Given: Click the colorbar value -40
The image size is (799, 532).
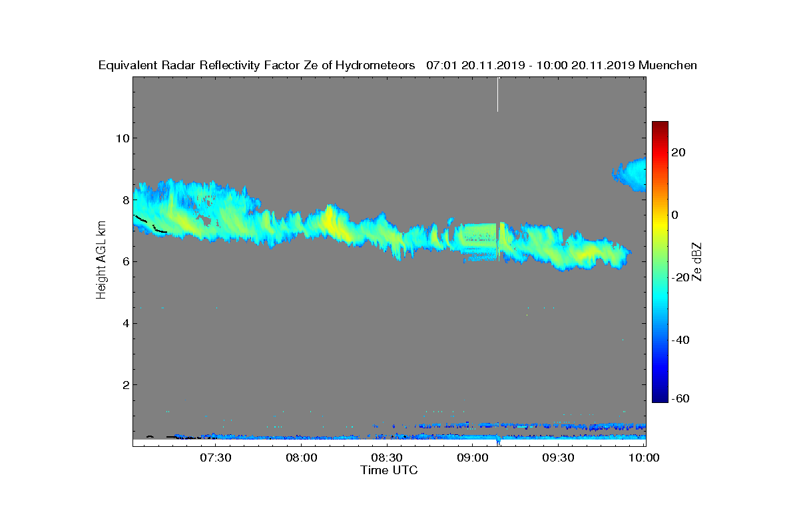Looking at the screenshot, I should pos(679,340).
